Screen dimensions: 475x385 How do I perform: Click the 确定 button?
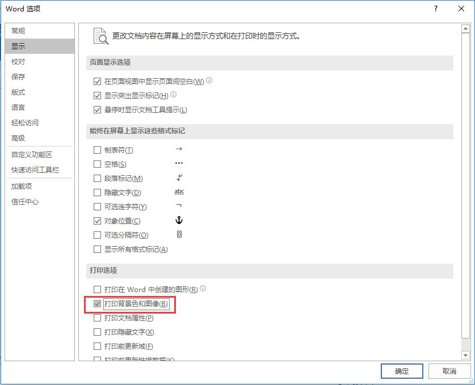tap(401, 371)
